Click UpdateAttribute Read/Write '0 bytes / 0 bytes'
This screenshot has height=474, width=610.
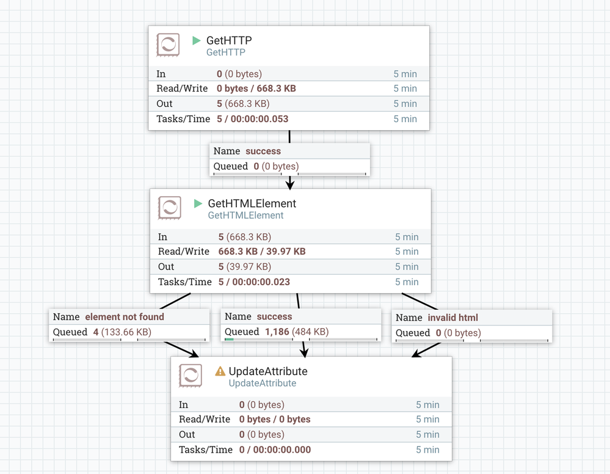pyautogui.click(x=275, y=420)
